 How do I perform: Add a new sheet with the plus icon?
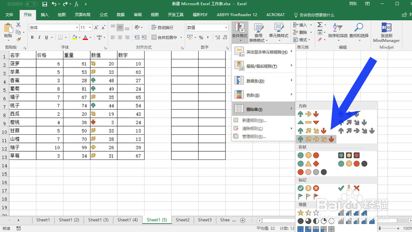[x=243, y=220]
